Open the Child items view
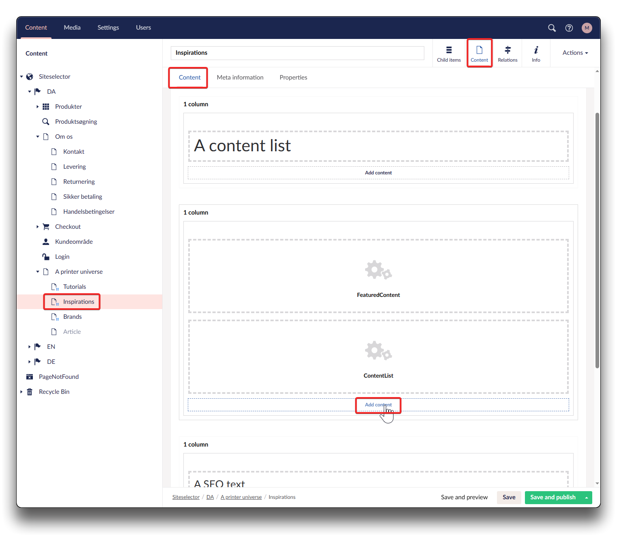Viewport: 617px width, 537px height. click(x=449, y=54)
